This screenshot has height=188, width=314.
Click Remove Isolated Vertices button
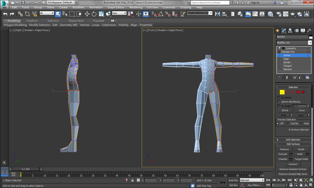click(293, 169)
